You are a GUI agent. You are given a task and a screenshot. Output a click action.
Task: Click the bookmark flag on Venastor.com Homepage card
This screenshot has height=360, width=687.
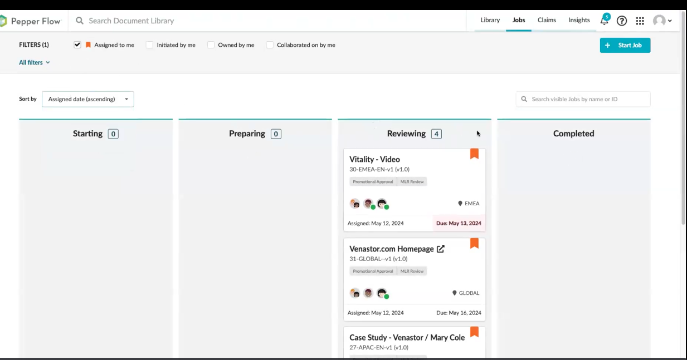(474, 243)
